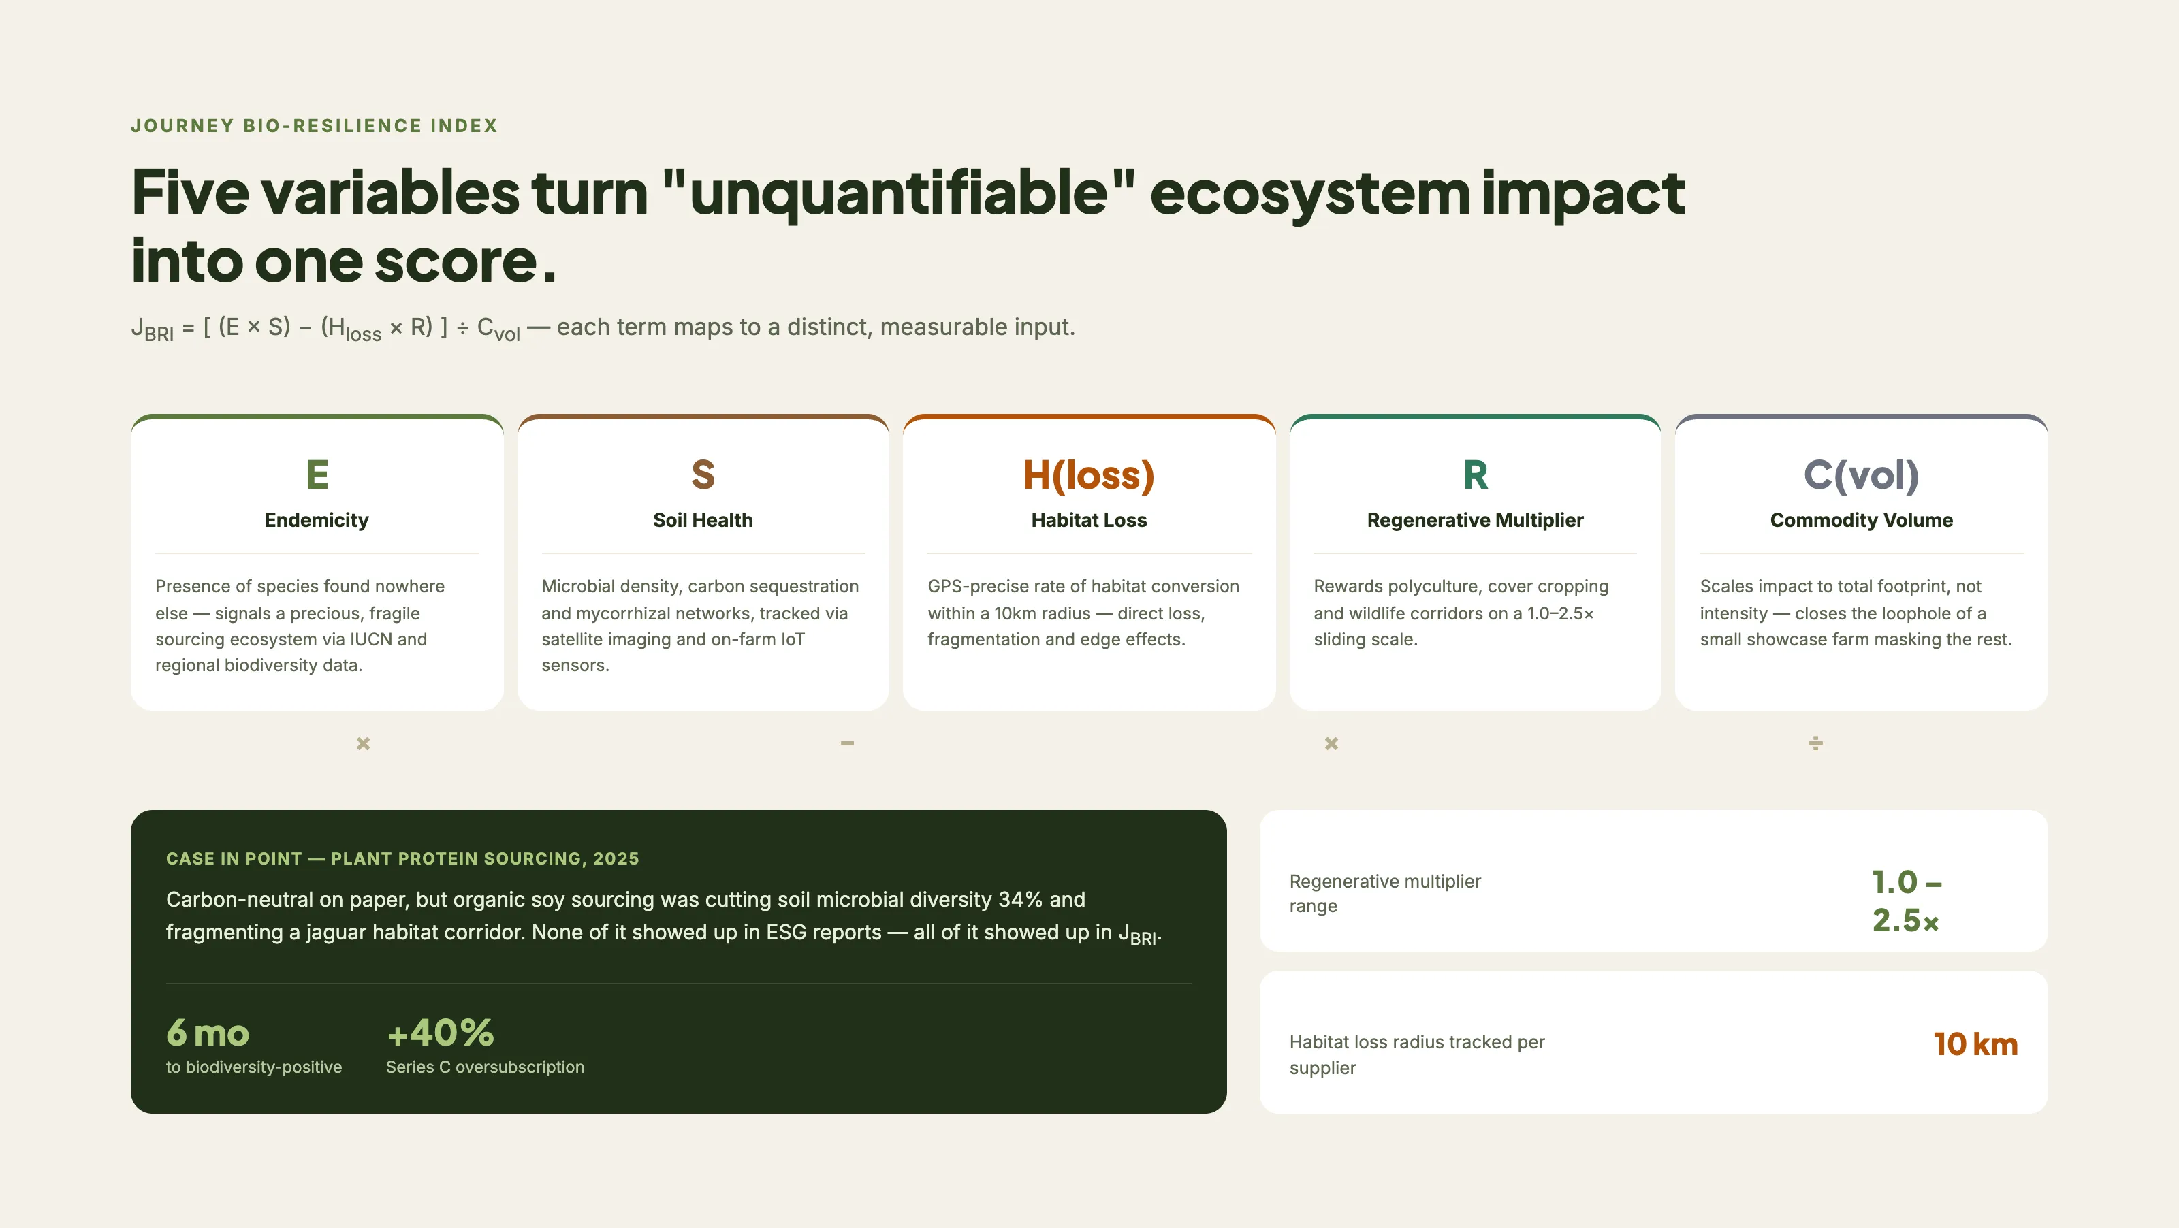Click the Case in Point heading
The image size is (2179, 1228).
(x=402, y=858)
